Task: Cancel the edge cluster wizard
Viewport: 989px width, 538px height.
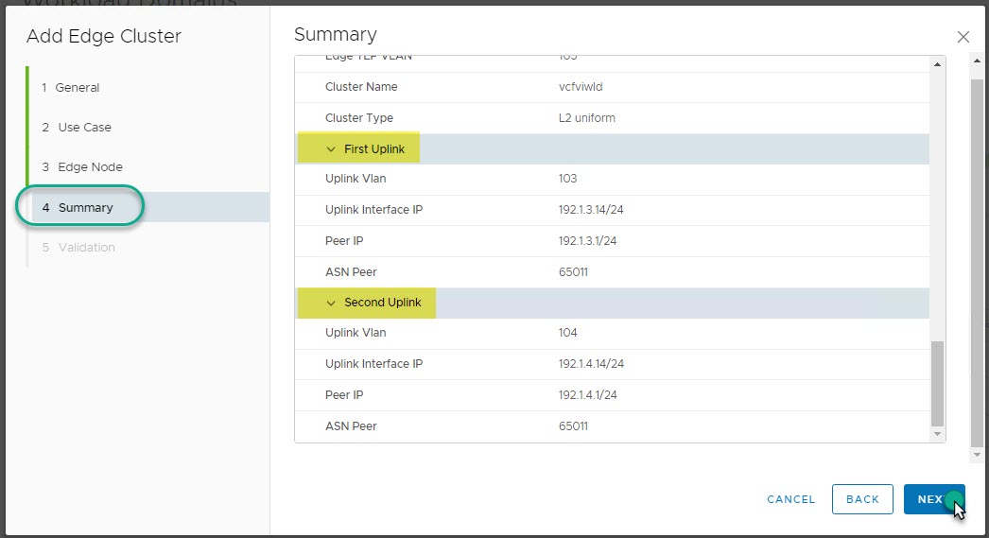Action: click(790, 499)
